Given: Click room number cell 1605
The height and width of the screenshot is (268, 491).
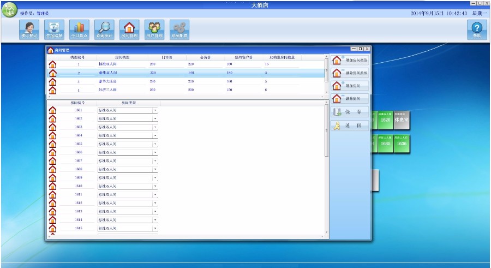Looking at the screenshot, I should [78, 144].
